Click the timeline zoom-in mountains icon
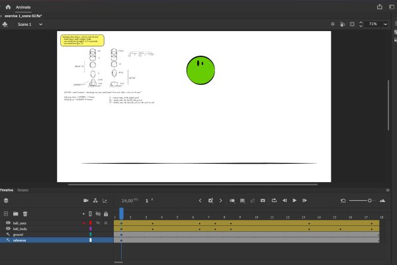Screen dimensions: 397x265 382,201
